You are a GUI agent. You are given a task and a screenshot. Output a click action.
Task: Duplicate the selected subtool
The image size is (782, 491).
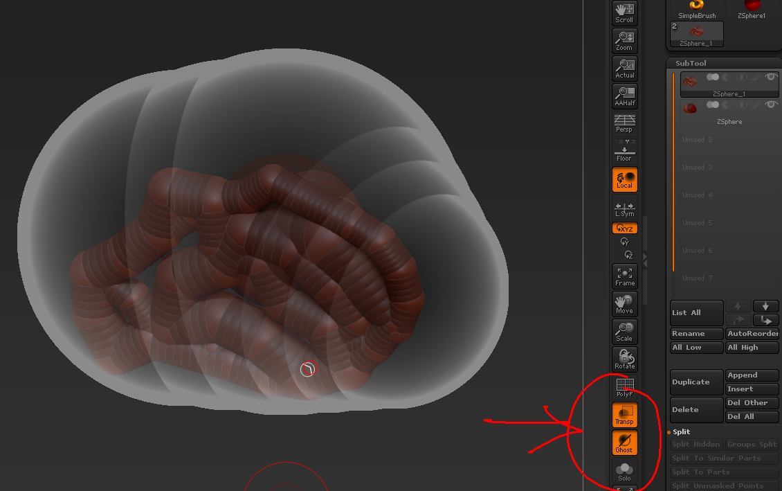click(697, 382)
